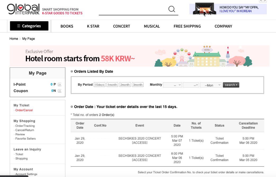Click the Mar 06 2020 cancellation deadline
The width and height of the screenshot is (276, 177).
tap(248, 140)
